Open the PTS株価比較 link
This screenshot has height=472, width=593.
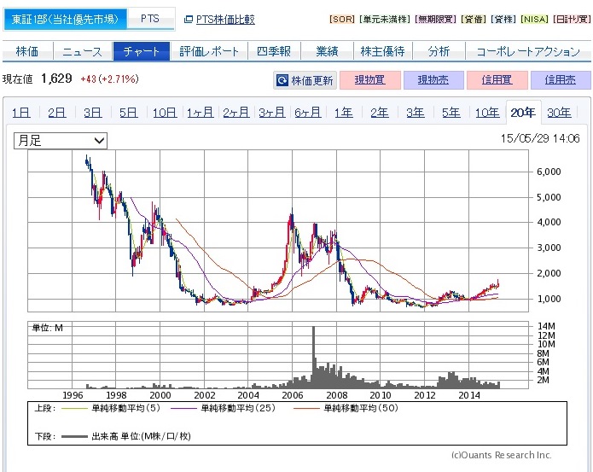(225, 19)
